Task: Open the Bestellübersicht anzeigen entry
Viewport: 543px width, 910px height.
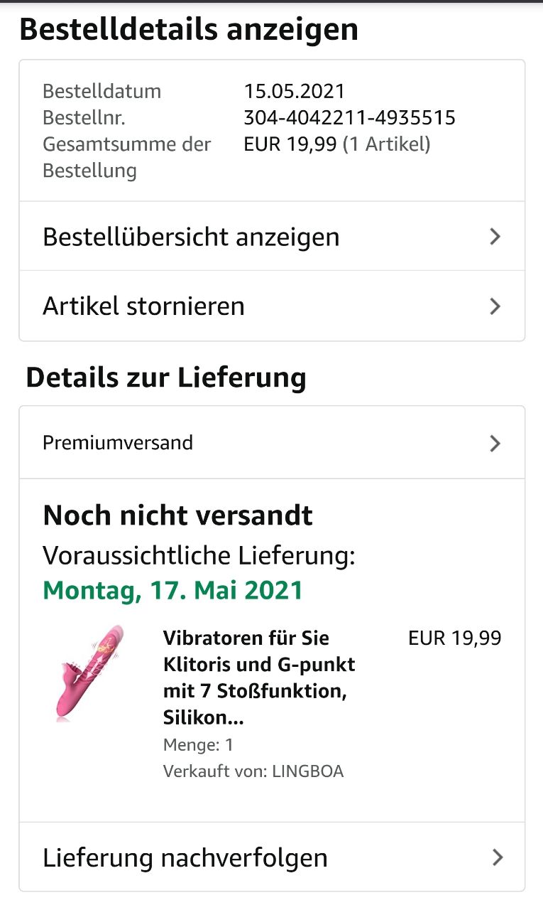Action: [x=191, y=237]
